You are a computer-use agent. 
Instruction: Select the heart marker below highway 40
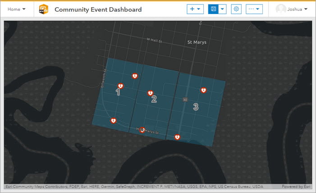click(177, 137)
